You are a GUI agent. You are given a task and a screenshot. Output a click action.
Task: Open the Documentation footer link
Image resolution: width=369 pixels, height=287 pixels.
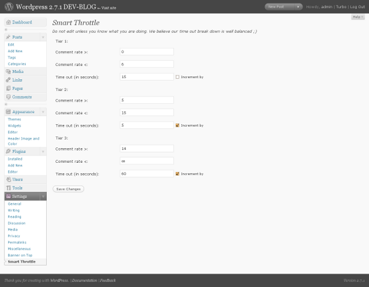point(84,280)
